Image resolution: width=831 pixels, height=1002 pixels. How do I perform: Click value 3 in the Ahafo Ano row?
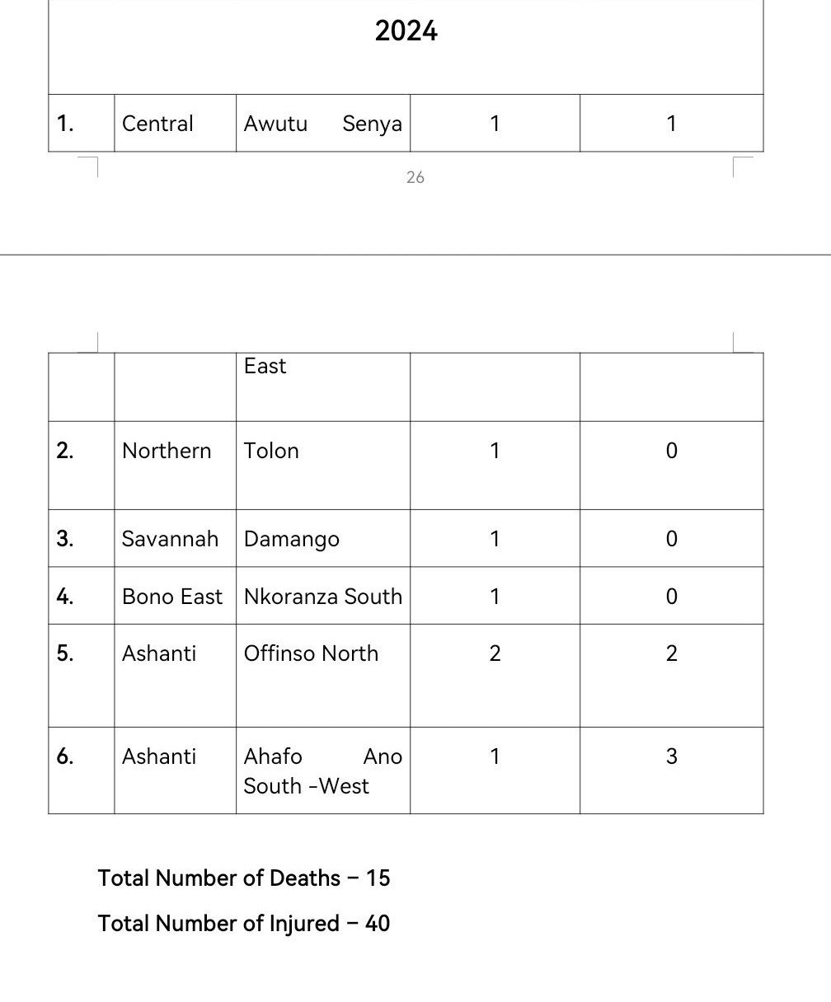[671, 756]
